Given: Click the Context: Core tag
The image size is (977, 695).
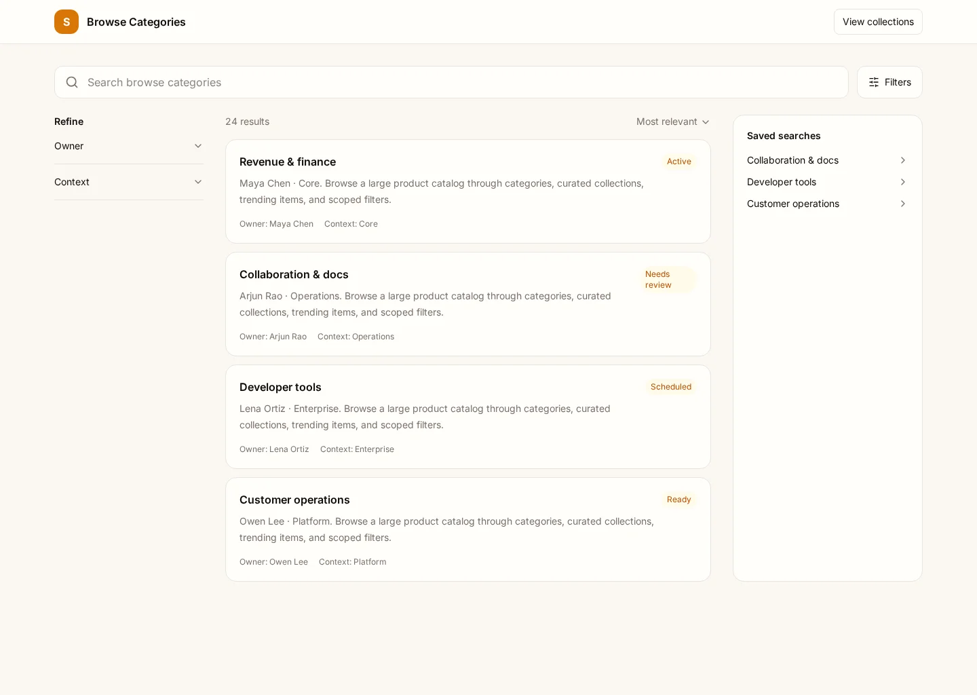Looking at the screenshot, I should tap(351, 224).
